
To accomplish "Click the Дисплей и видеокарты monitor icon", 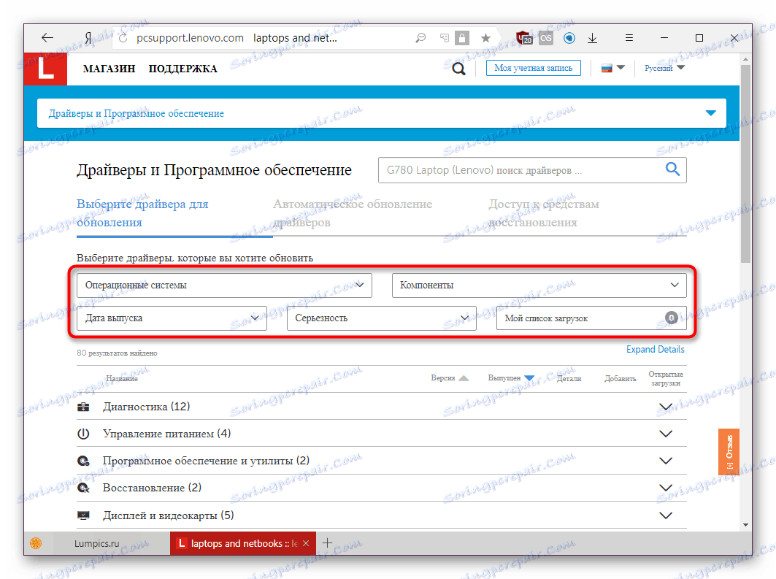I will pos(83,515).
